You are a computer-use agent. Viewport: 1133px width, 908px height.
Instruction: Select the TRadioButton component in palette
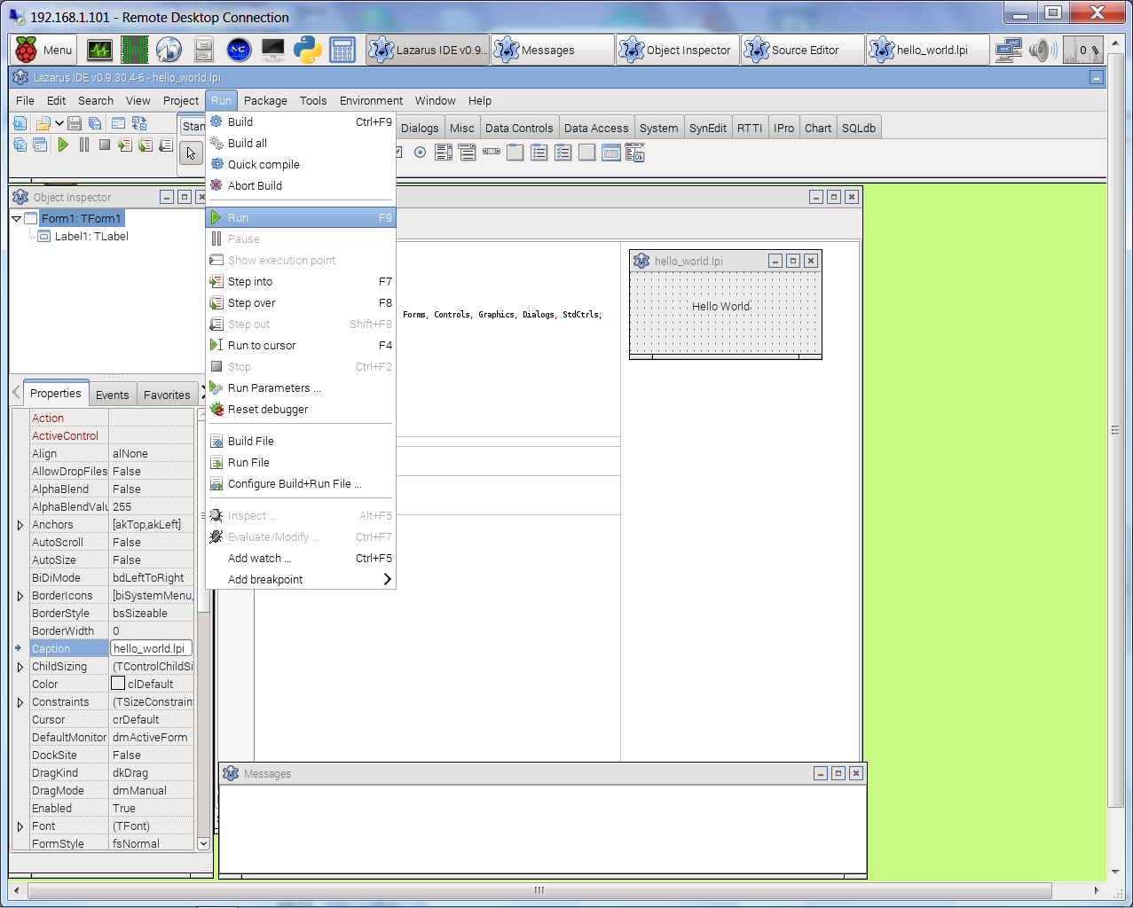420,153
